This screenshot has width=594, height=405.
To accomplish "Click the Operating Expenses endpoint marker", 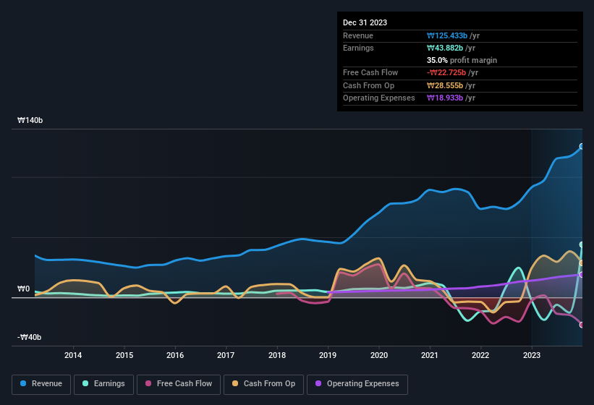I will click(582, 275).
